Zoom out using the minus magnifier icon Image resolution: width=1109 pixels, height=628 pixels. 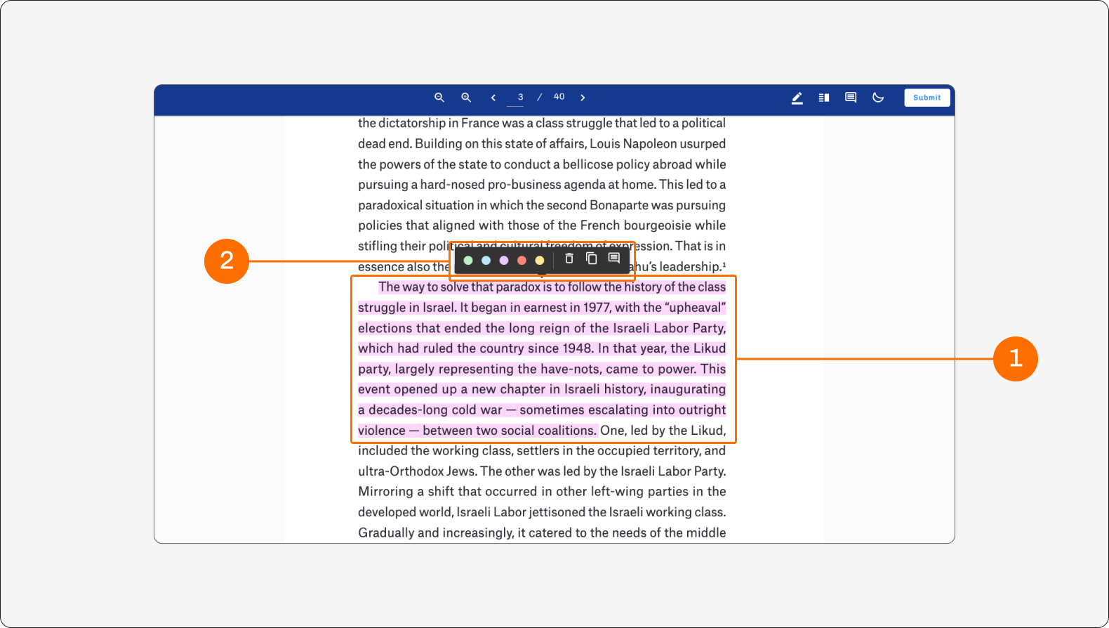(439, 98)
